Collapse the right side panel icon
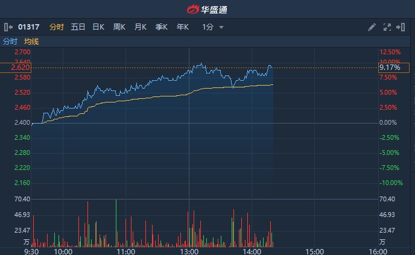The width and height of the screenshot is (415, 255). pos(402,27)
